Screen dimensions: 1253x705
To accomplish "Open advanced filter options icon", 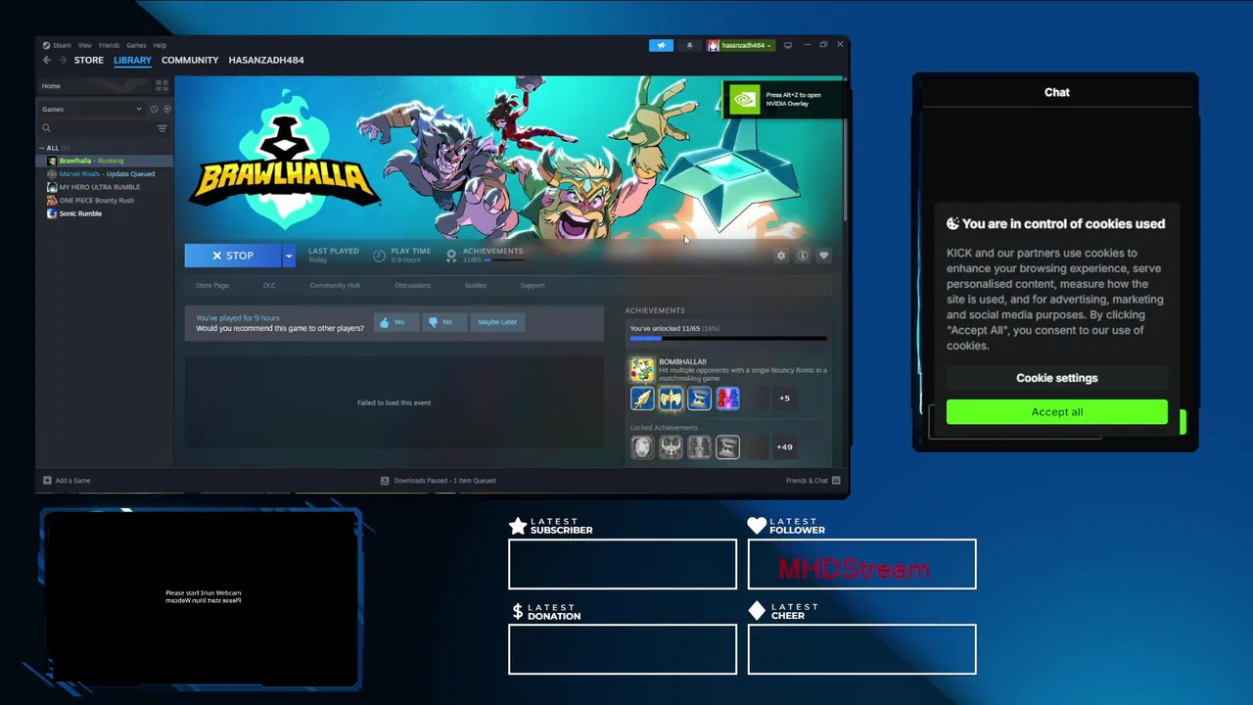I will pos(162,128).
